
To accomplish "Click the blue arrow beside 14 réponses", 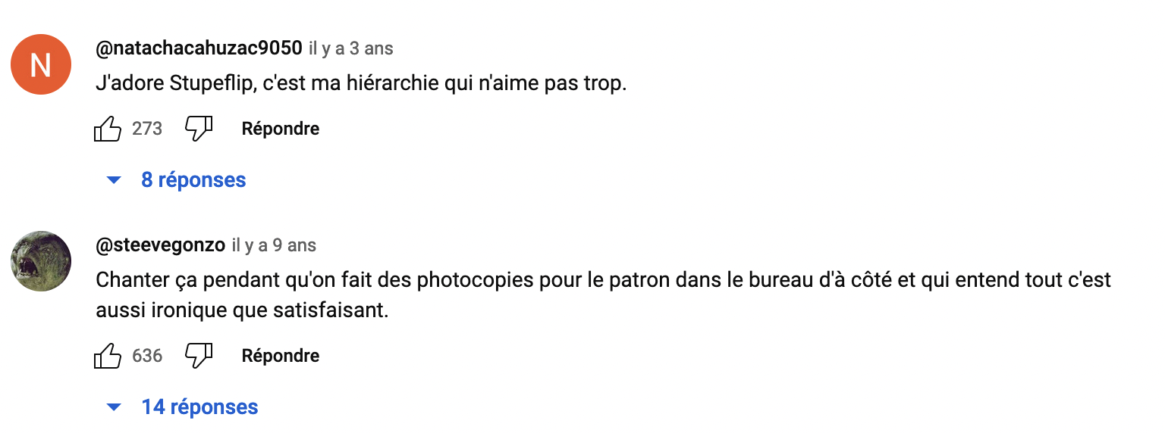I will click(114, 407).
